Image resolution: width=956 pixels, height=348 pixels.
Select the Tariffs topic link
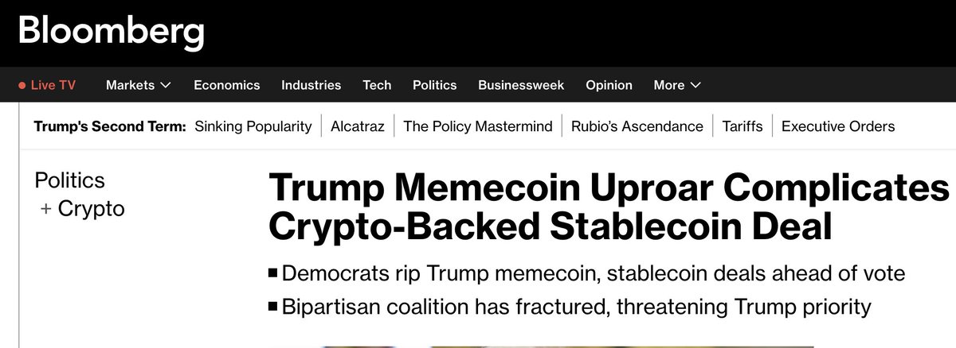(742, 126)
